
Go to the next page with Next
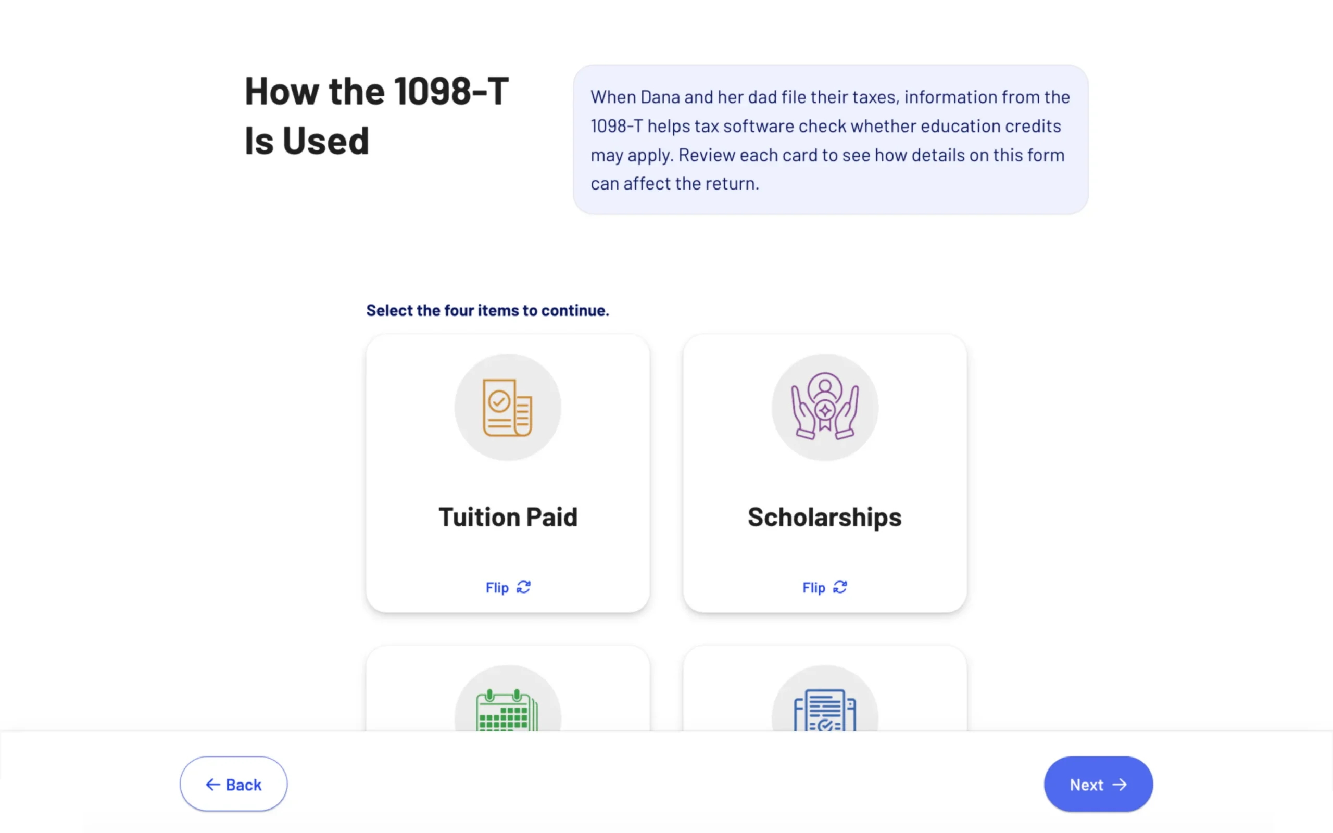[1098, 784]
